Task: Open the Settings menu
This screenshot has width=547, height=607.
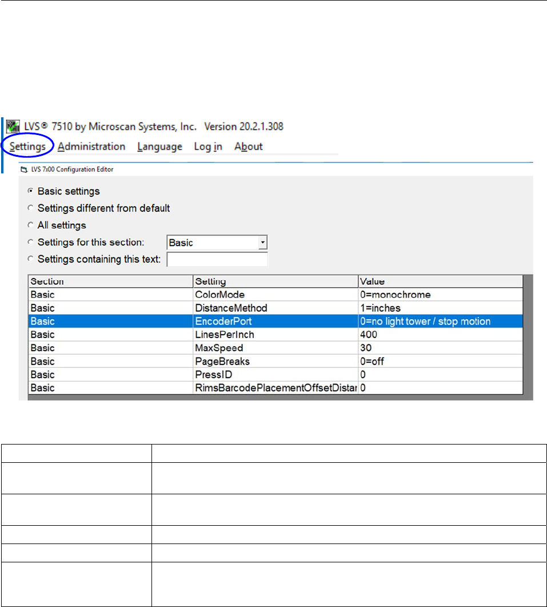Action: click(x=27, y=146)
